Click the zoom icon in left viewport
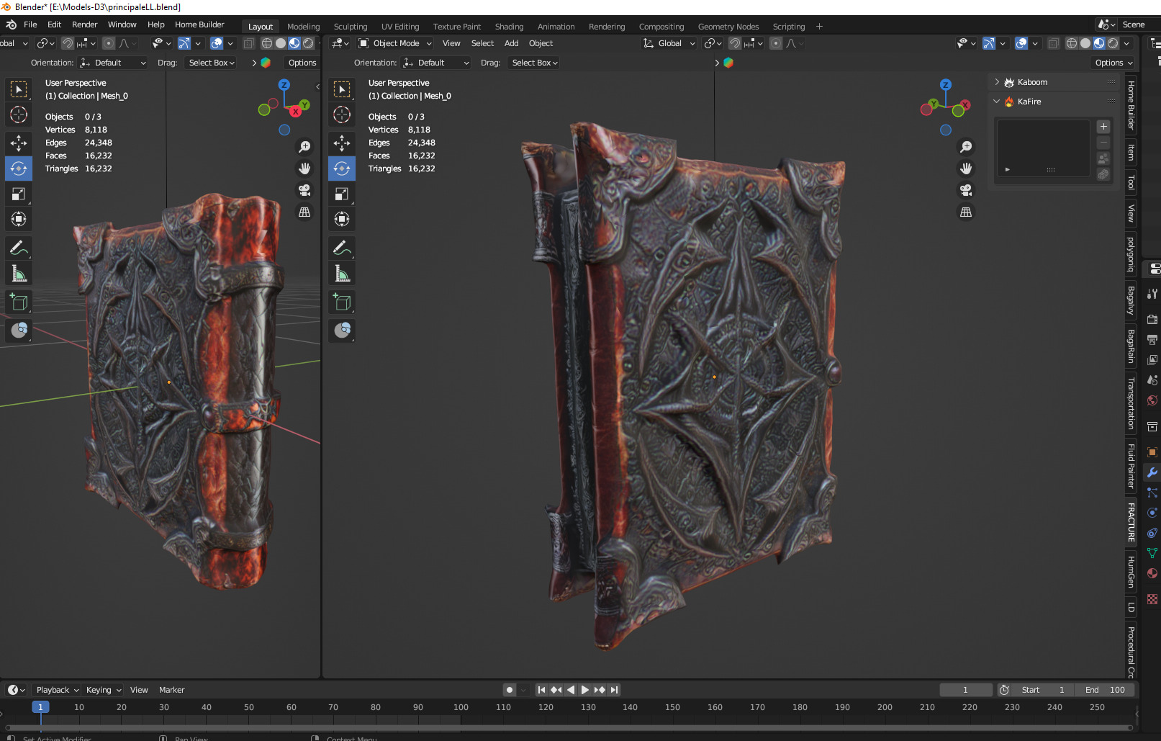Screen dimensions: 1161x741 [x=304, y=147]
